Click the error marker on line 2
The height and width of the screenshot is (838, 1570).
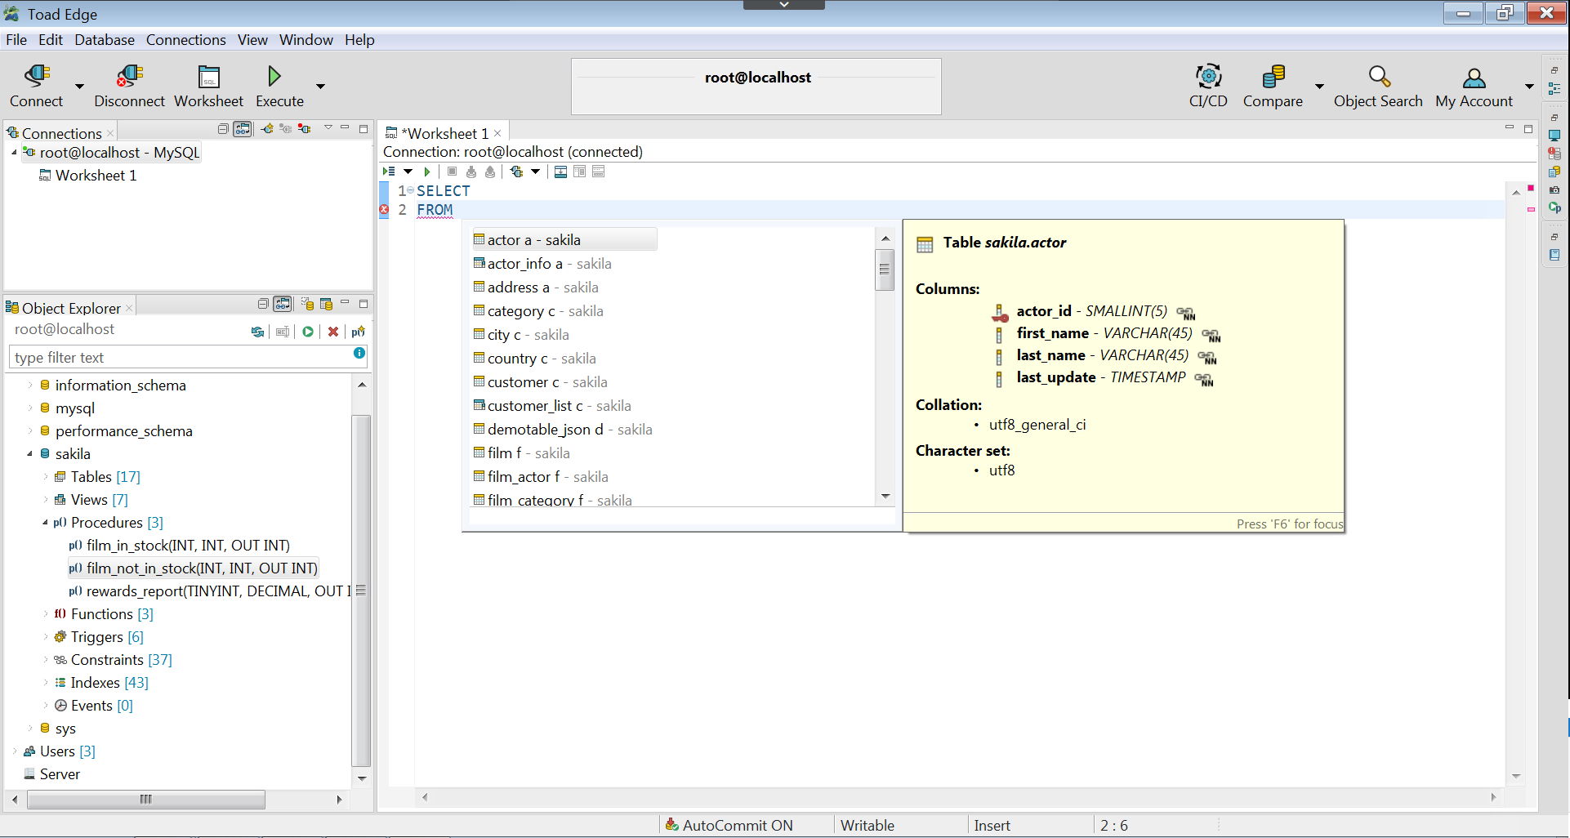pyautogui.click(x=384, y=210)
